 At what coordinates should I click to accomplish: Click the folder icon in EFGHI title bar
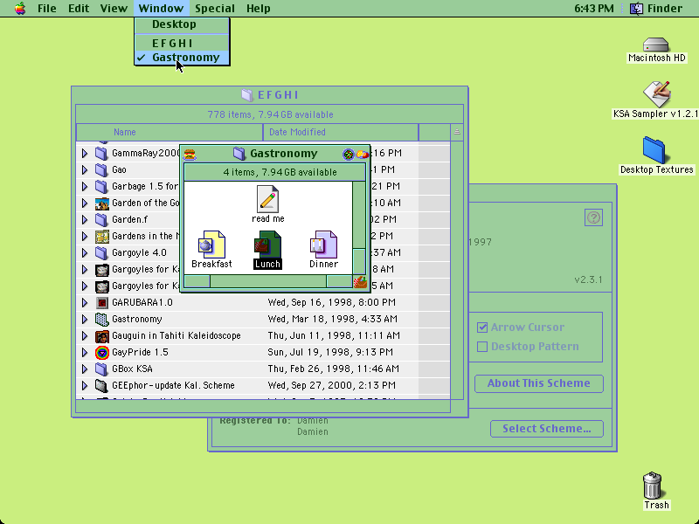coord(247,95)
